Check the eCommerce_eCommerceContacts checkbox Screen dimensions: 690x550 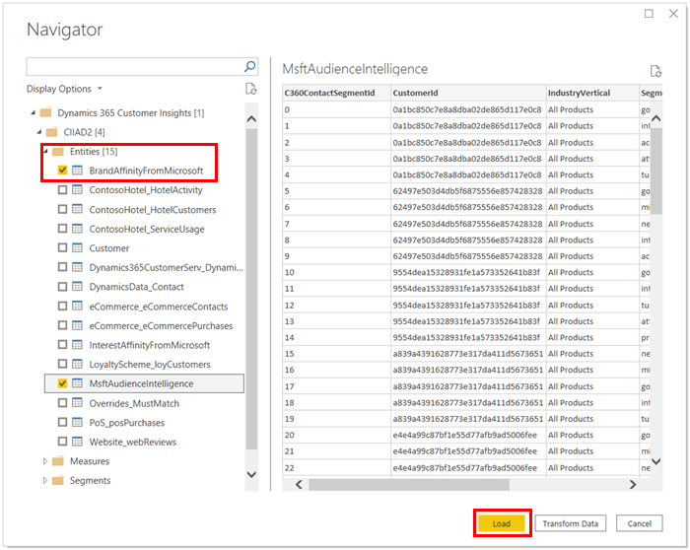coord(62,306)
